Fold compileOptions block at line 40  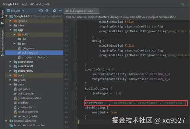(x=76, y=69)
